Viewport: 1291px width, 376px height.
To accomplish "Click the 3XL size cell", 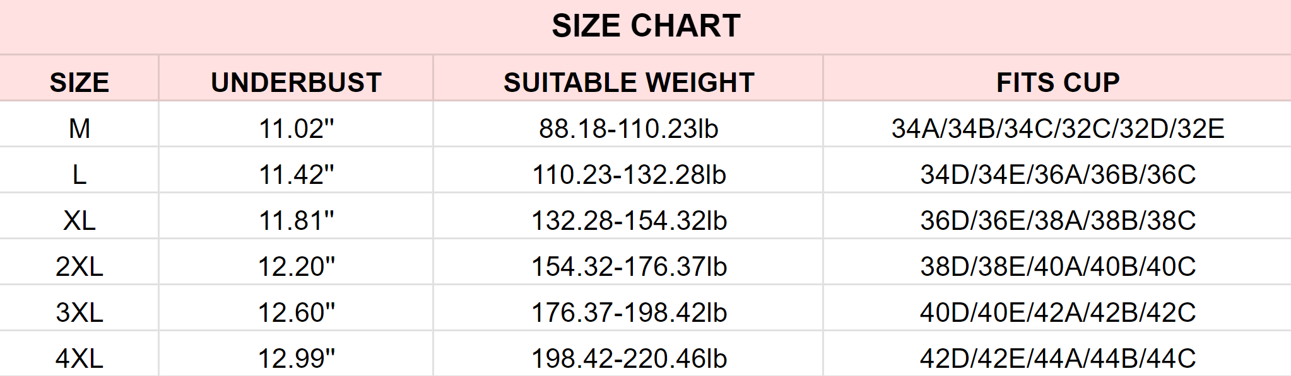I will (x=80, y=312).
